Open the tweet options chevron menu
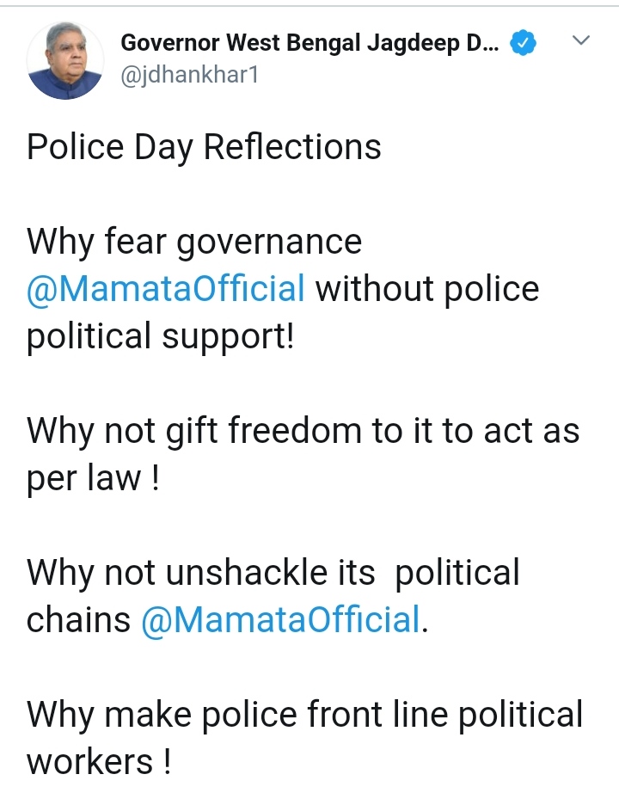This screenshot has width=619, height=799. pyautogui.click(x=581, y=40)
